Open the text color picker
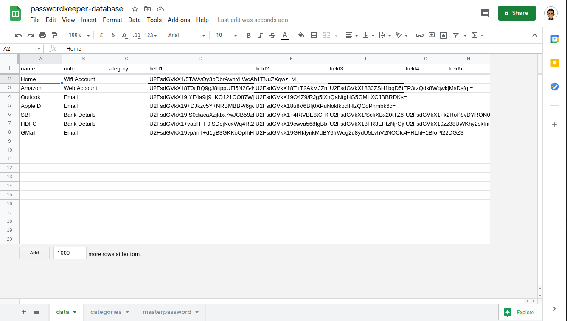Image resolution: width=567 pixels, height=321 pixels. (285, 35)
